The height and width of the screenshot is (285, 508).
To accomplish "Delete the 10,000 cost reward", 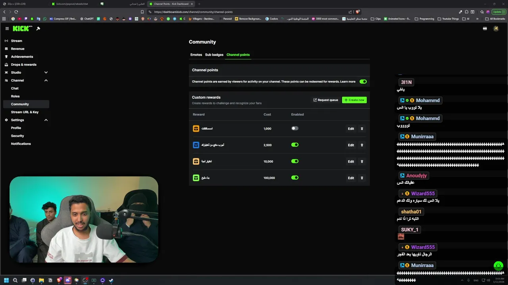I will click(x=362, y=161).
